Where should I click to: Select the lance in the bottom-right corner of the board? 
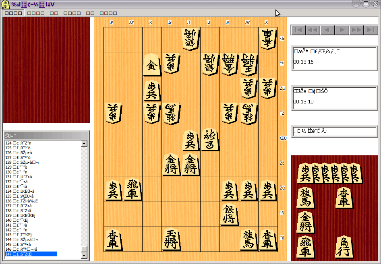point(268,239)
